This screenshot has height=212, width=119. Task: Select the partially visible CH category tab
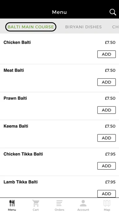[115, 27]
